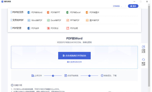
Task: Close the application window
Action: pos(147,2)
